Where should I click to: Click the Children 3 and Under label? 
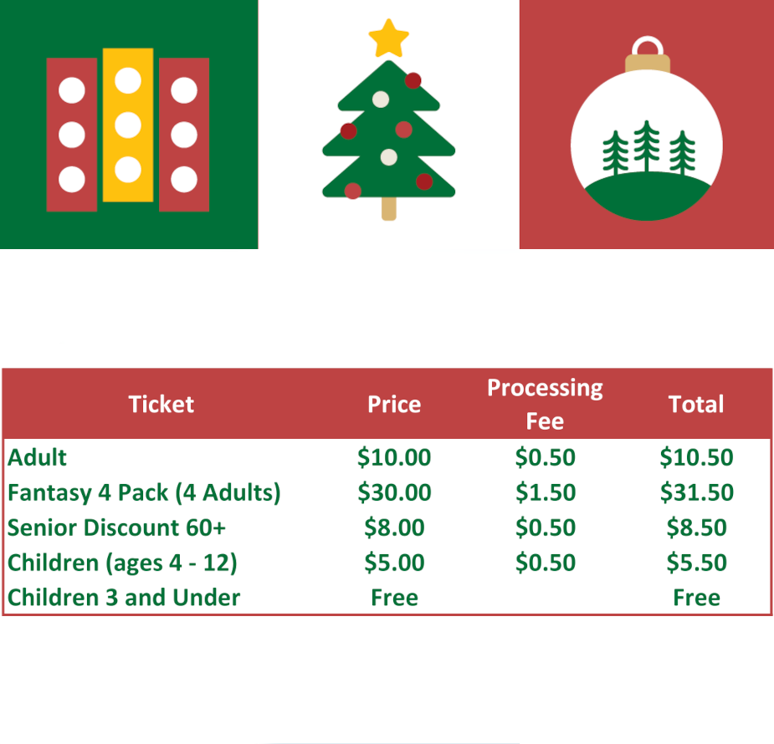click(x=124, y=598)
